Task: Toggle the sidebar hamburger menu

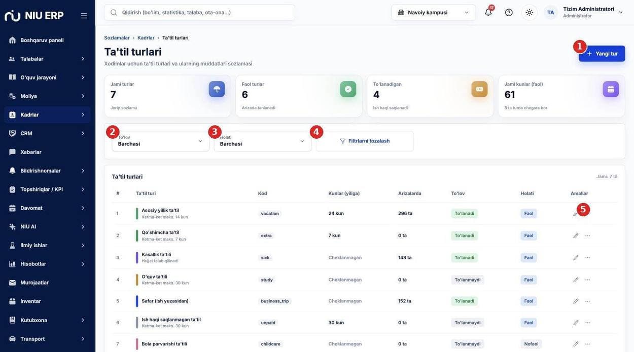Action: 84,16
